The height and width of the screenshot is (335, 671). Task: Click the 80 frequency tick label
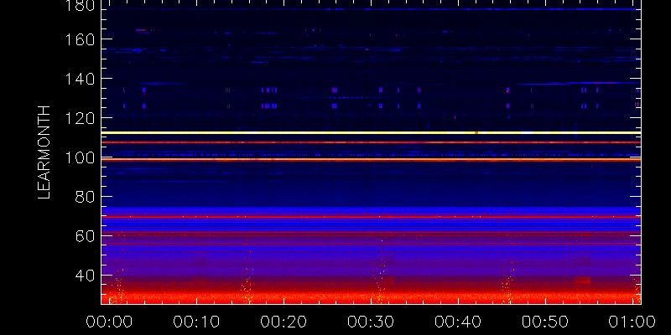(85, 197)
